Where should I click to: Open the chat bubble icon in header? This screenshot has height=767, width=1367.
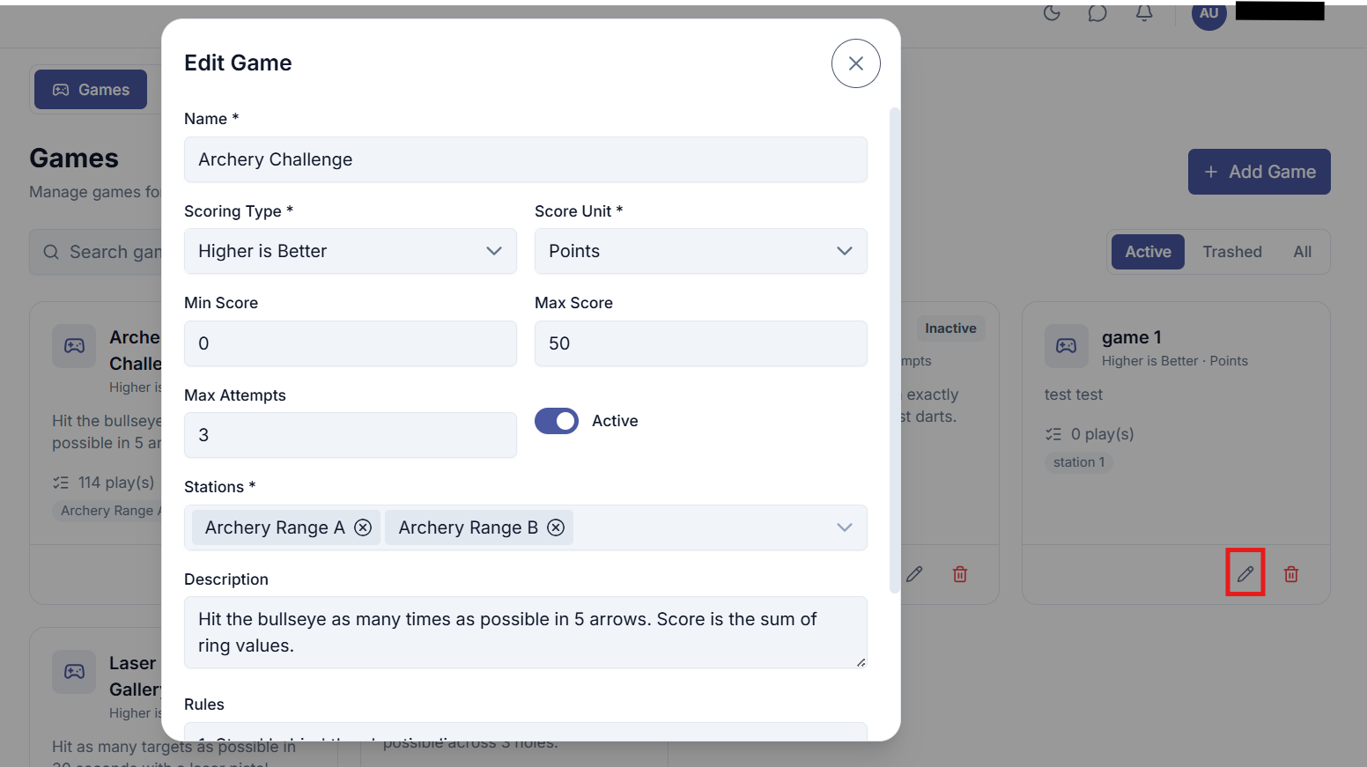[1097, 12]
